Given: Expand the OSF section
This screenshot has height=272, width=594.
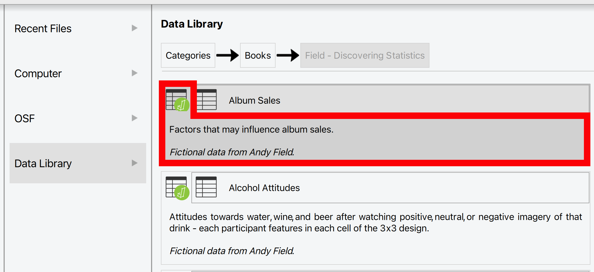Looking at the screenshot, I should [135, 118].
